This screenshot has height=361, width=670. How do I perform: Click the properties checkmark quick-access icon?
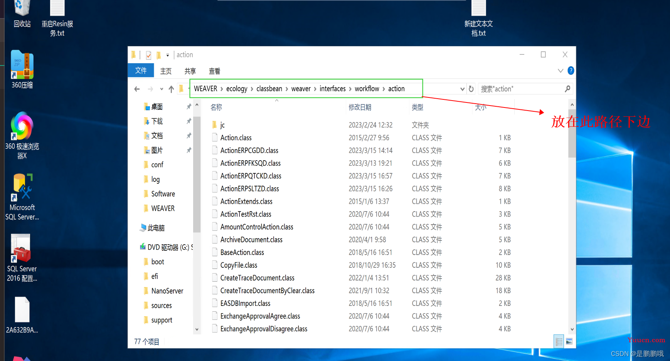point(148,55)
